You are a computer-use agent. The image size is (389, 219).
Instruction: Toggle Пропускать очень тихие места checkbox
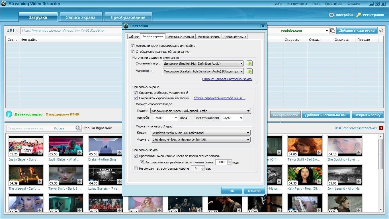click(136, 156)
